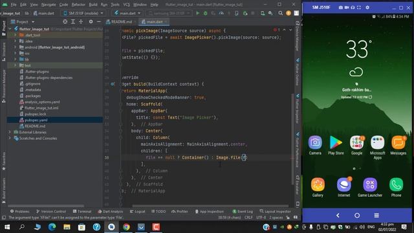414x233 pixels.
Task: Open the device selector SM J510F dropdown
Action: click(x=83, y=13)
